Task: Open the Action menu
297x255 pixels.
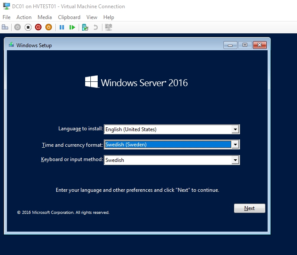Action: [24, 17]
